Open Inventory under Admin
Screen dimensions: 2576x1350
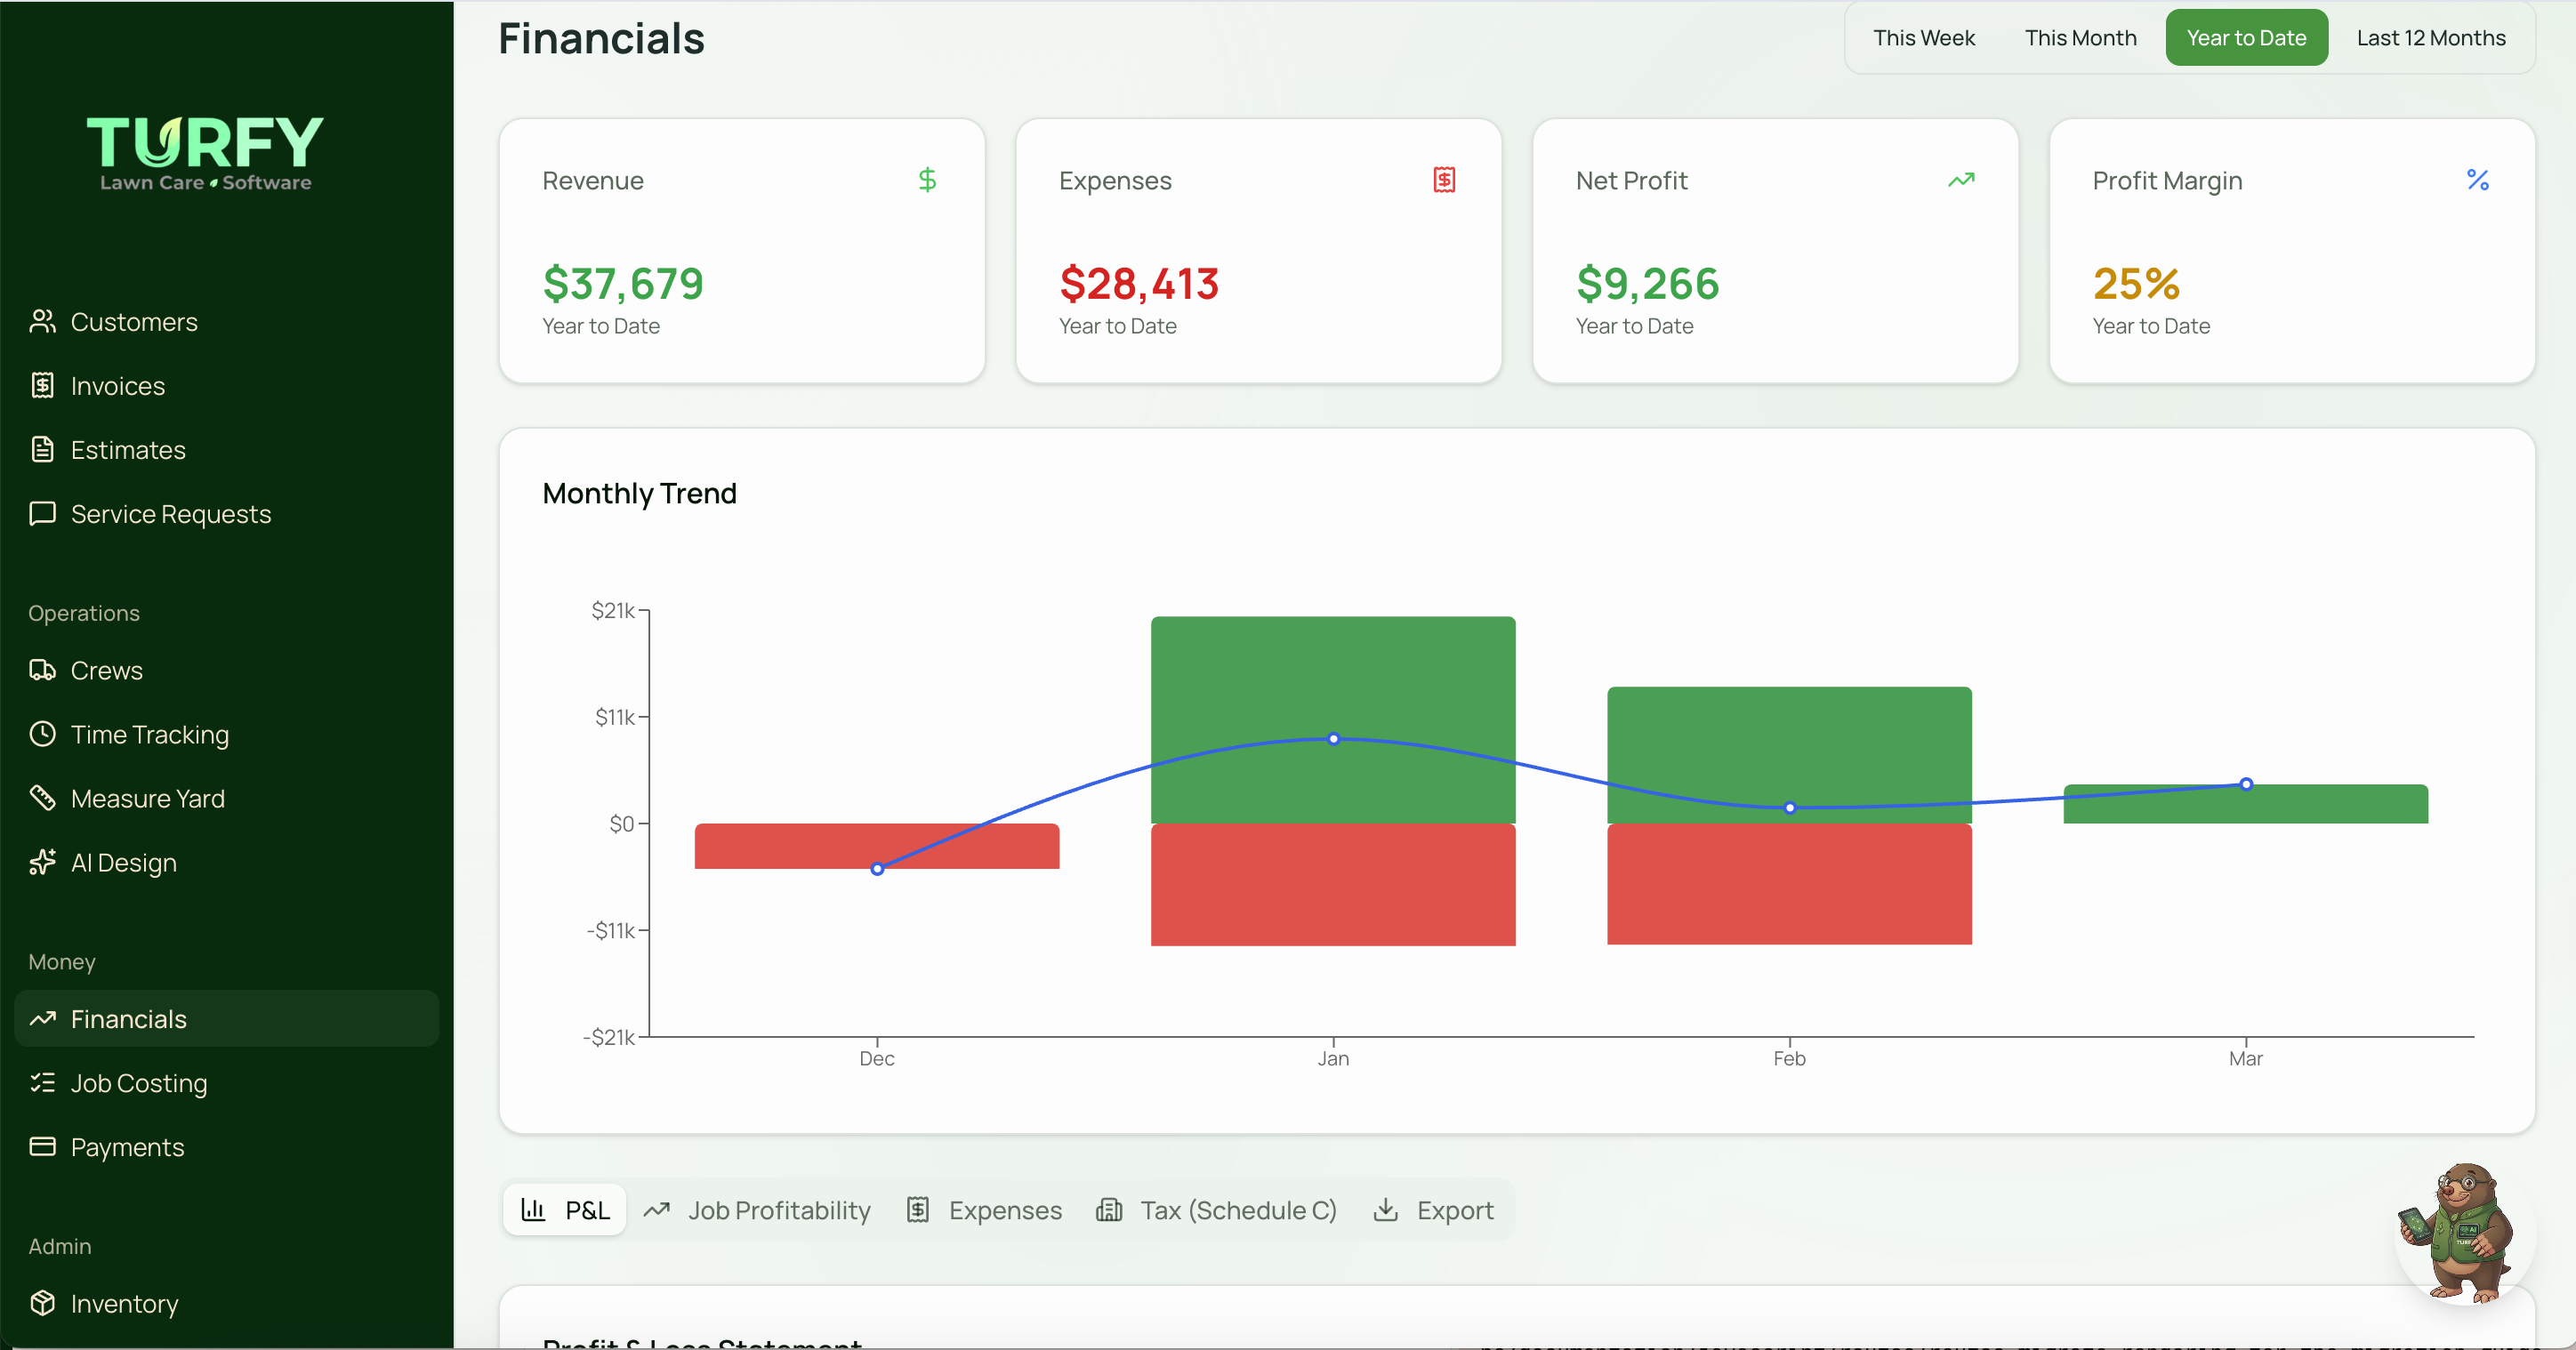coord(227,1302)
